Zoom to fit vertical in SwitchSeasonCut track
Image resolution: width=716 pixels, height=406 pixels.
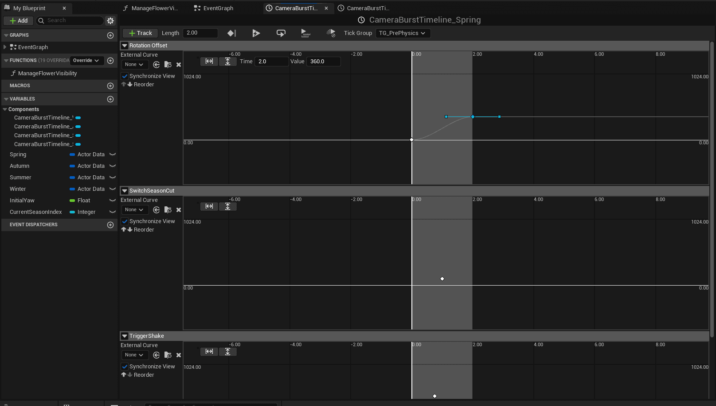point(227,206)
